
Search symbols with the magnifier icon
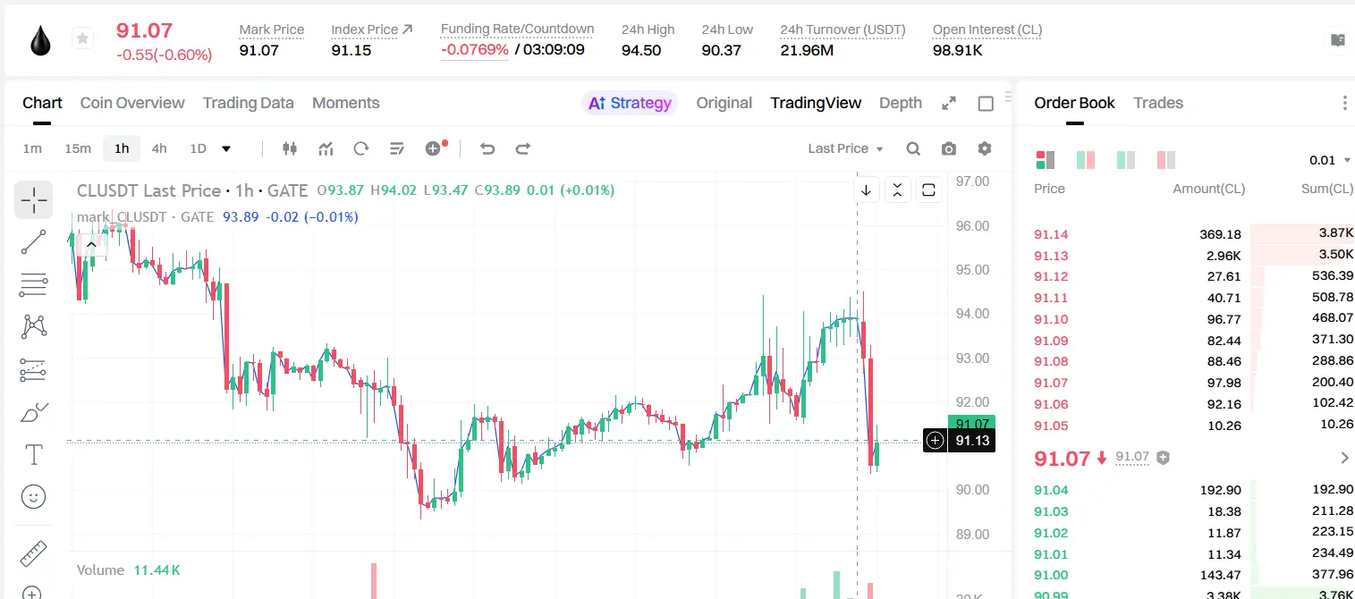(x=913, y=148)
